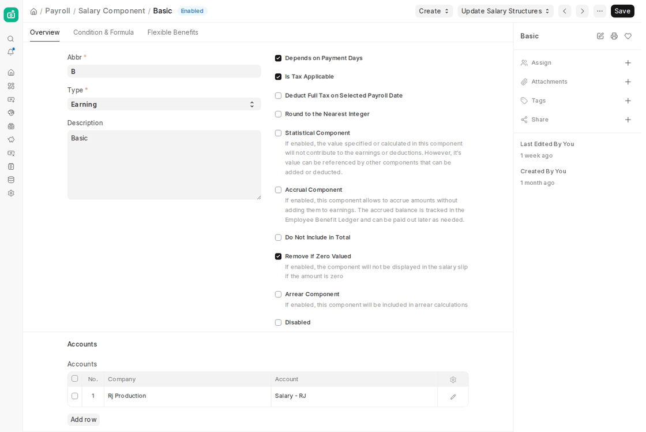646x432 pixels.
Task: Open search via magnifier icon in sidebar
Action: [11, 39]
